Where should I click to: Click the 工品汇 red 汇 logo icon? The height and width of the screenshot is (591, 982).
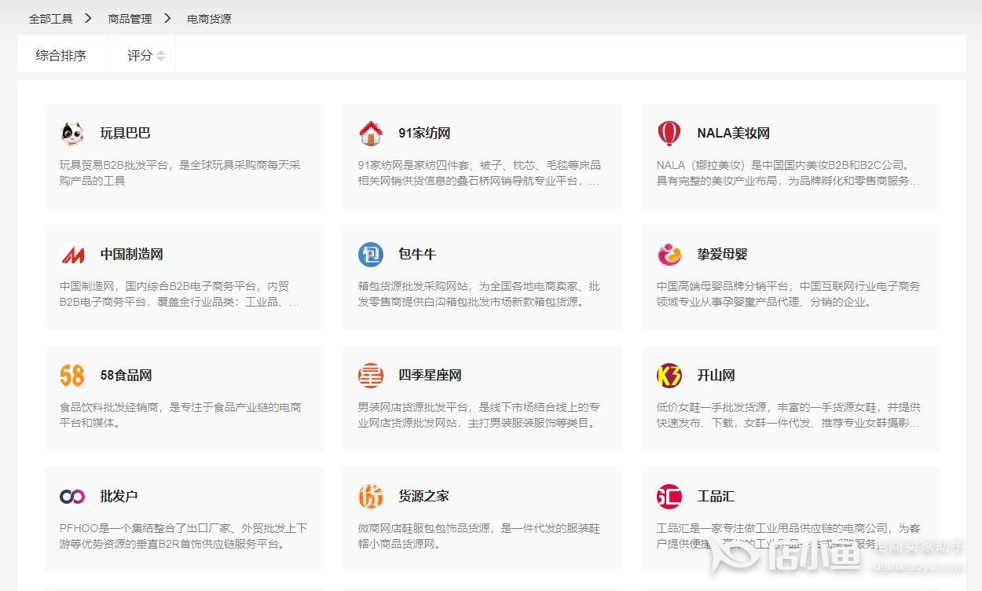pyautogui.click(x=669, y=496)
